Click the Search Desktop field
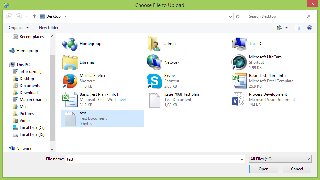 tap(276, 16)
